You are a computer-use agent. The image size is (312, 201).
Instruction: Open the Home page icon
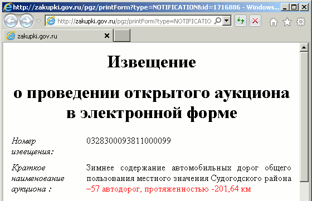(x=274, y=22)
